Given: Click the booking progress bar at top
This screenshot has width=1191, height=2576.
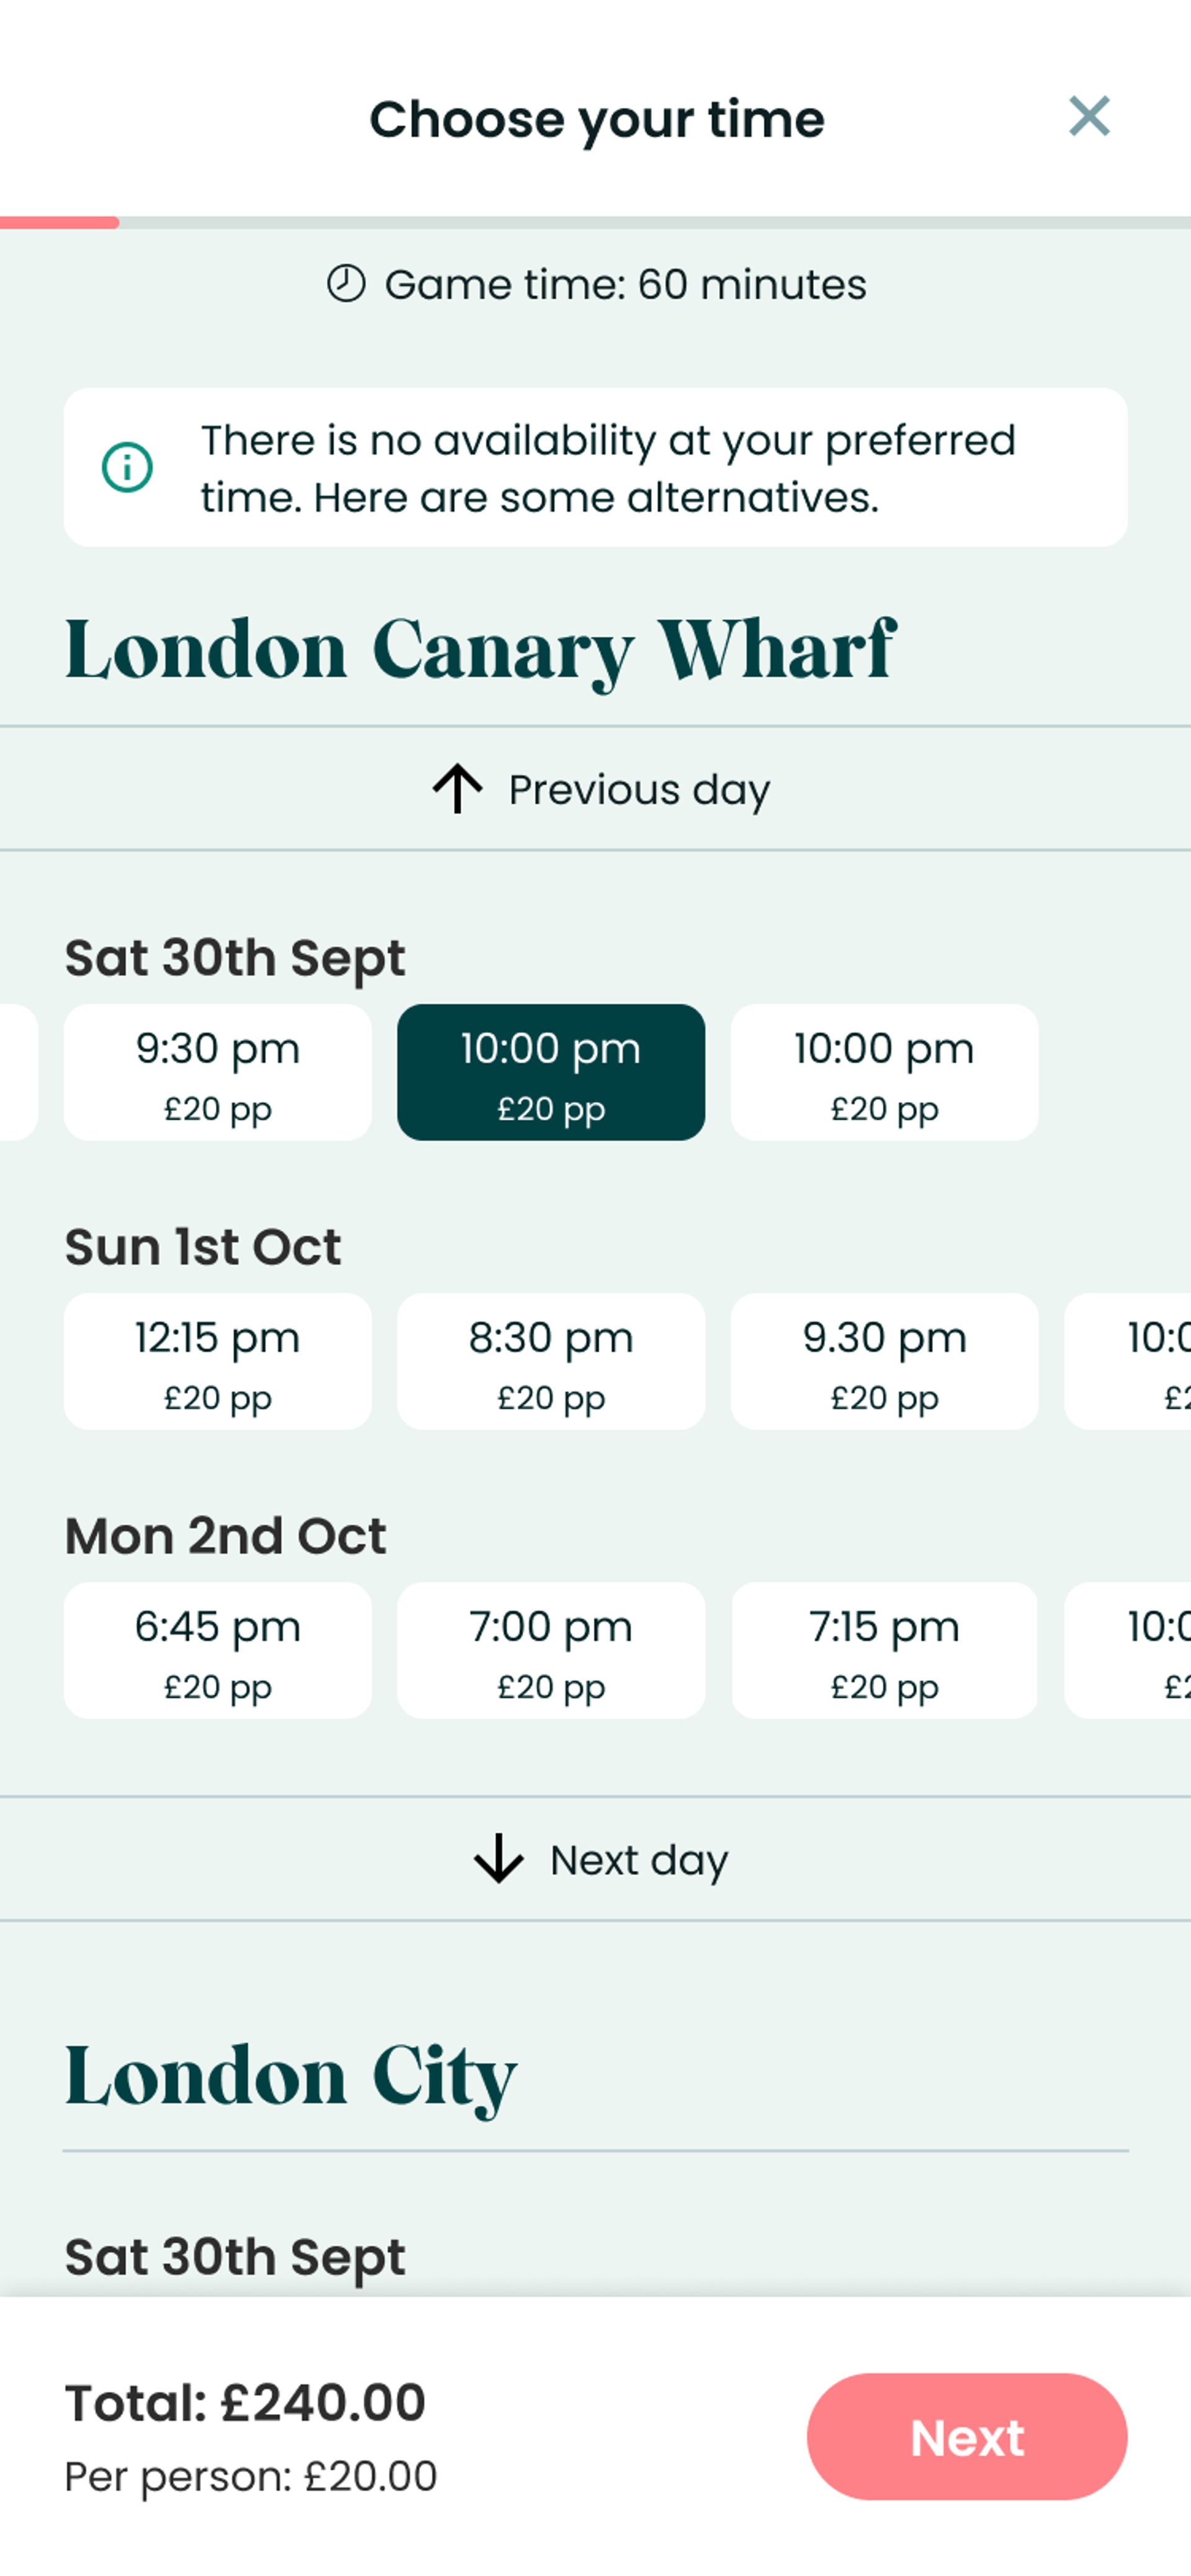Looking at the screenshot, I should click(x=595, y=223).
